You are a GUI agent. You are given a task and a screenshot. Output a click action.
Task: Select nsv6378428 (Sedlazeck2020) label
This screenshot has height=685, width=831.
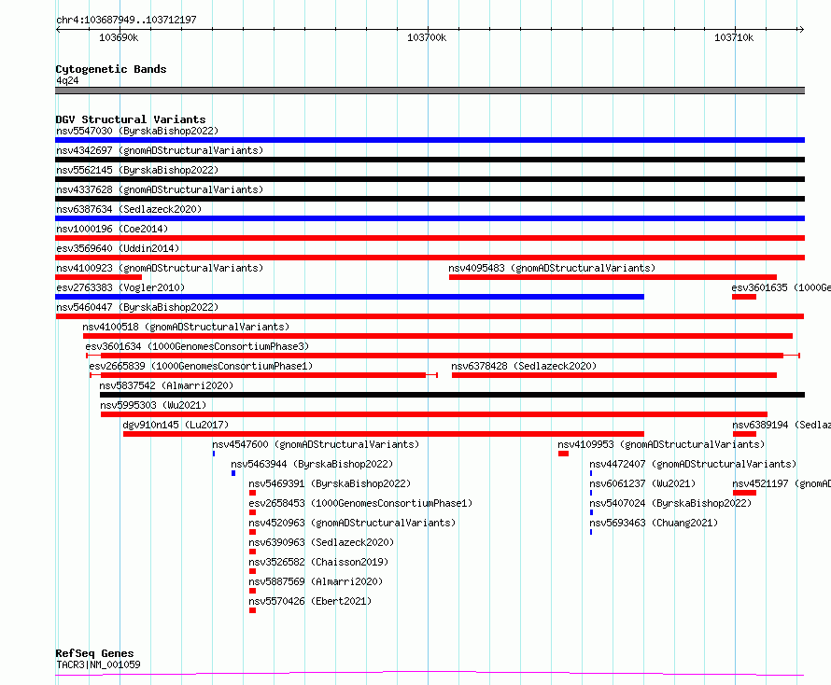[524, 366]
